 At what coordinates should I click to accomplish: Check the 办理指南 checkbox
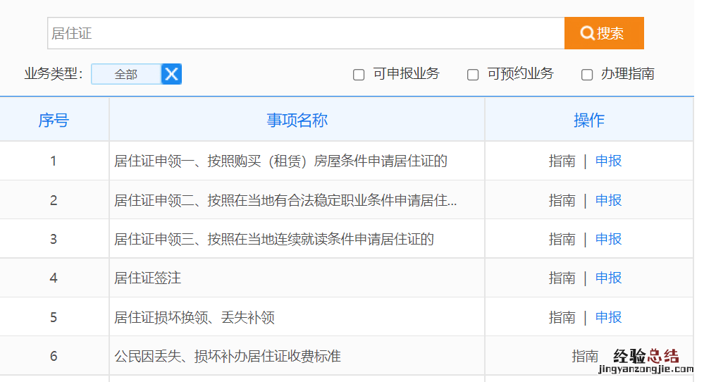coord(587,75)
